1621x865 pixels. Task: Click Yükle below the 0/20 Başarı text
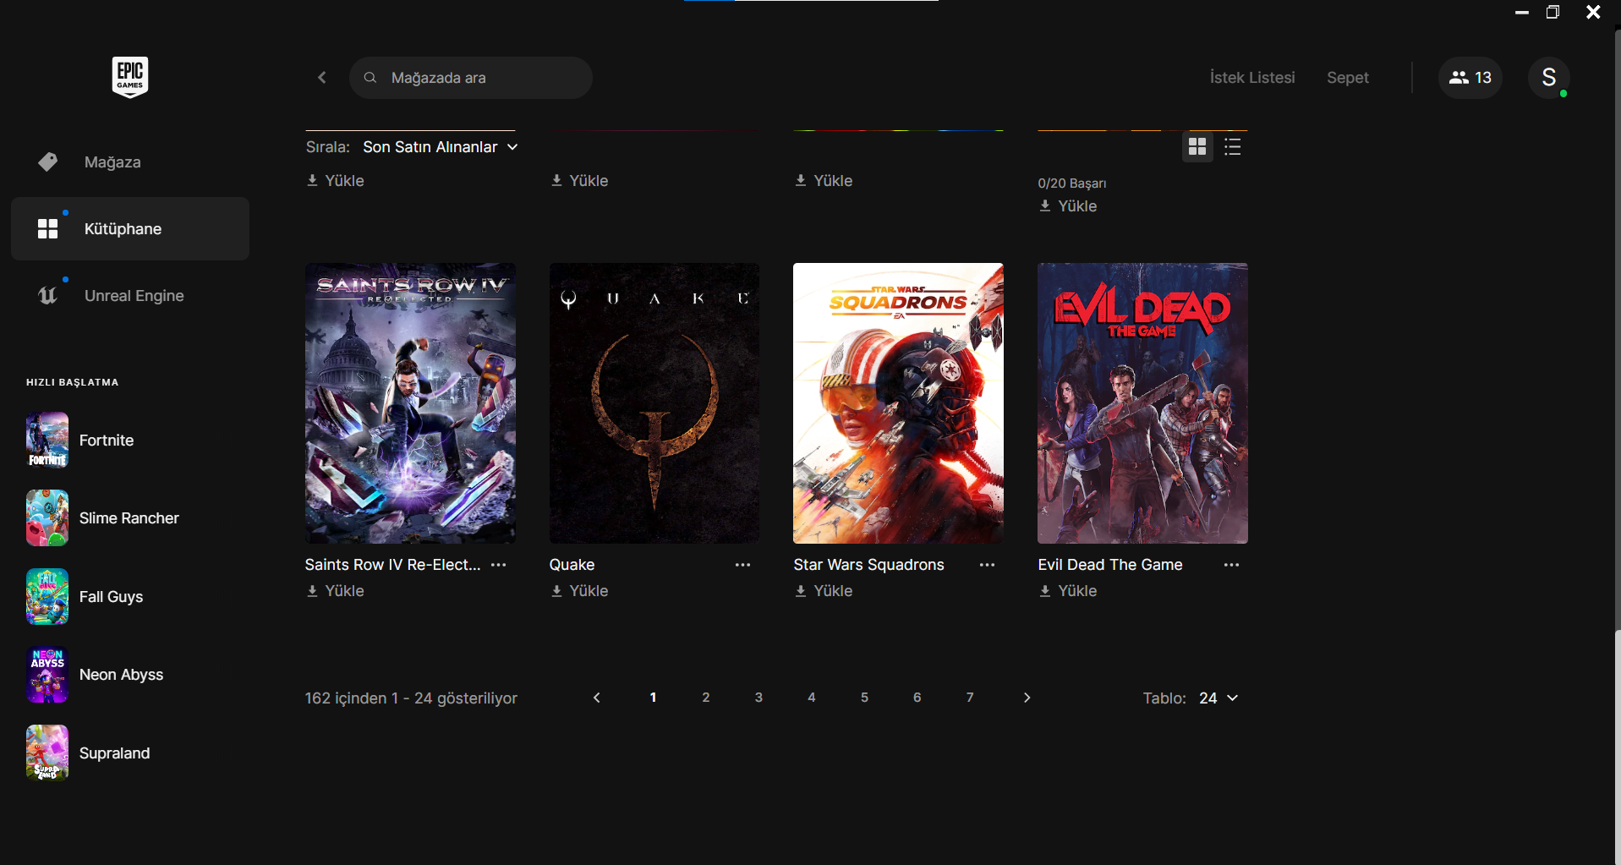[x=1069, y=206]
